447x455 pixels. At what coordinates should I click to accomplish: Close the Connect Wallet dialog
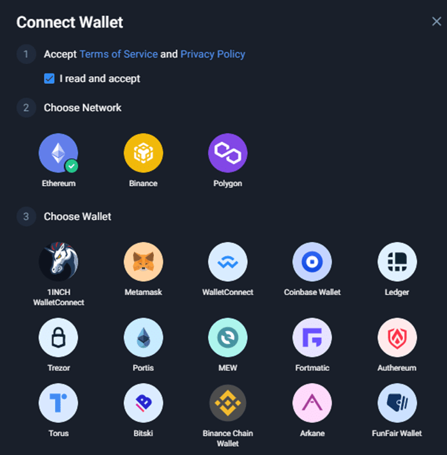(437, 21)
